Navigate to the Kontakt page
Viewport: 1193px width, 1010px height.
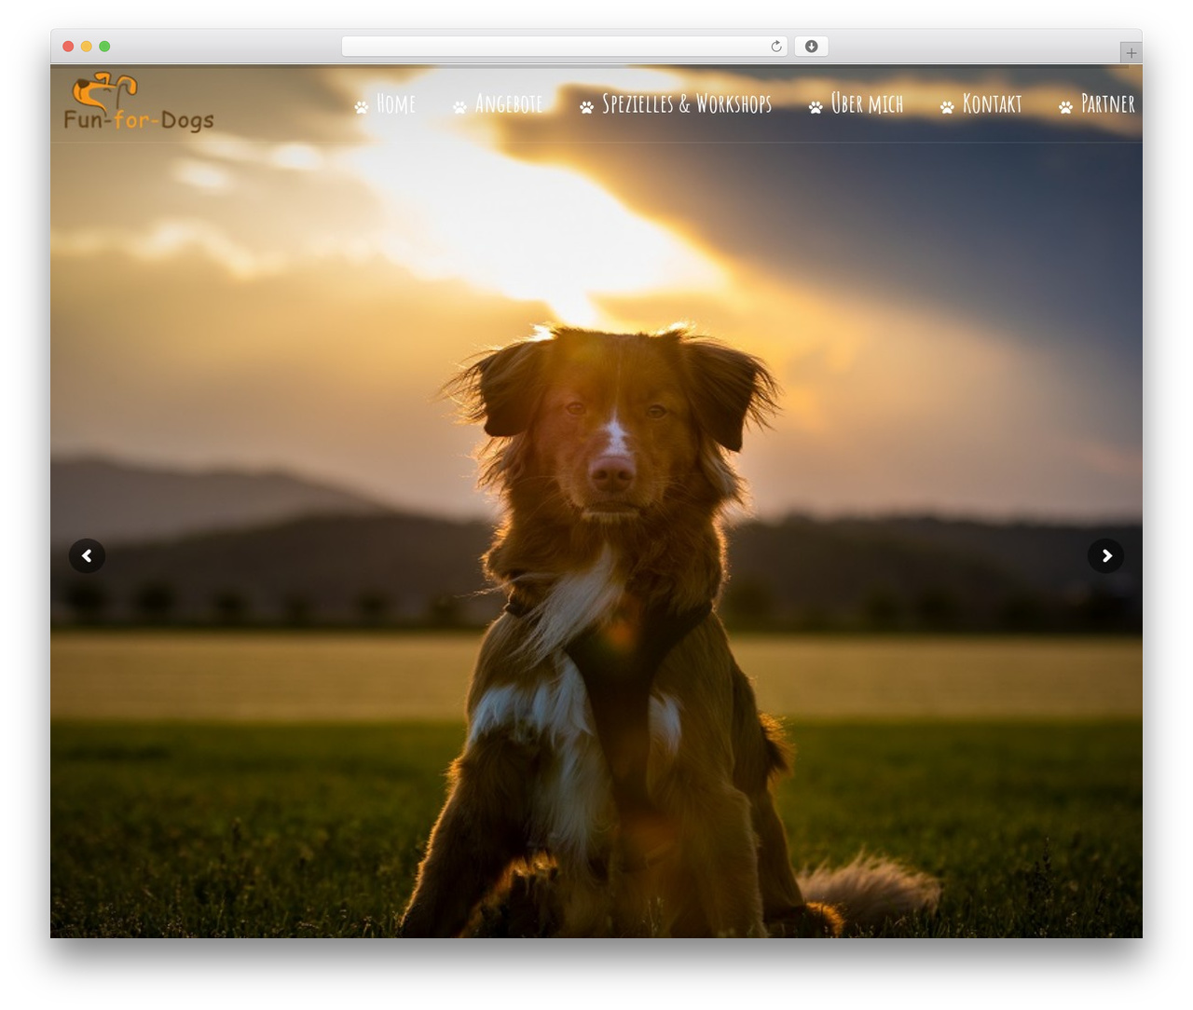[x=992, y=103]
